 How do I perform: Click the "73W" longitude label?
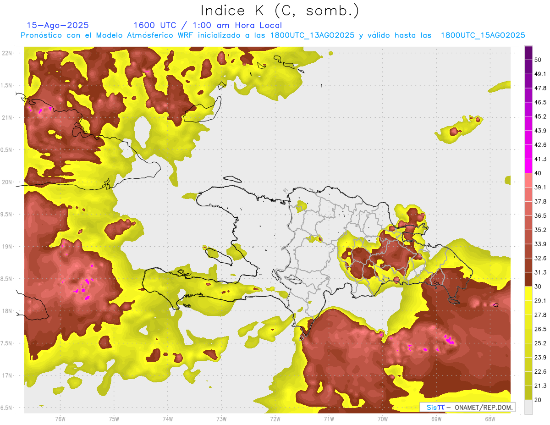[x=221, y=419]
